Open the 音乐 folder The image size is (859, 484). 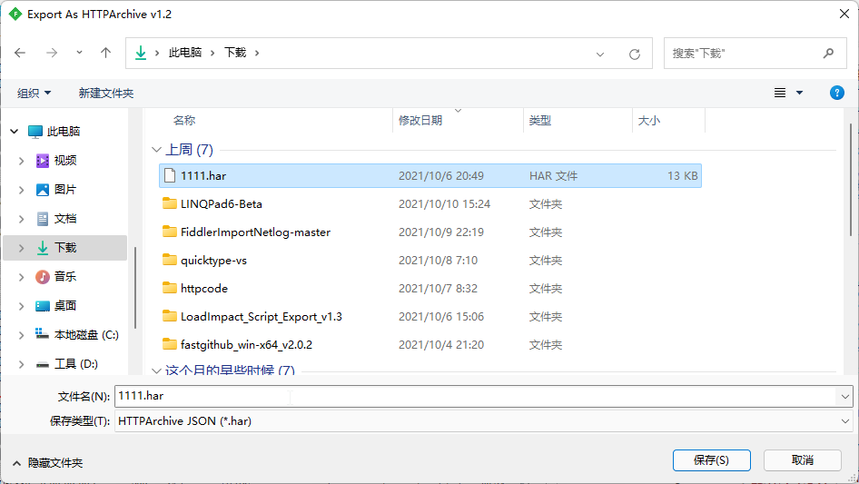tap(65, 277)
